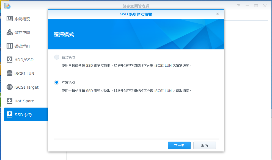
Task: Click the HDD/SSD drive icon
Action: point(10,60)
